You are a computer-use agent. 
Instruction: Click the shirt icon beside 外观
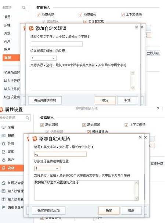pyautogui.click(x=3, y=144)
